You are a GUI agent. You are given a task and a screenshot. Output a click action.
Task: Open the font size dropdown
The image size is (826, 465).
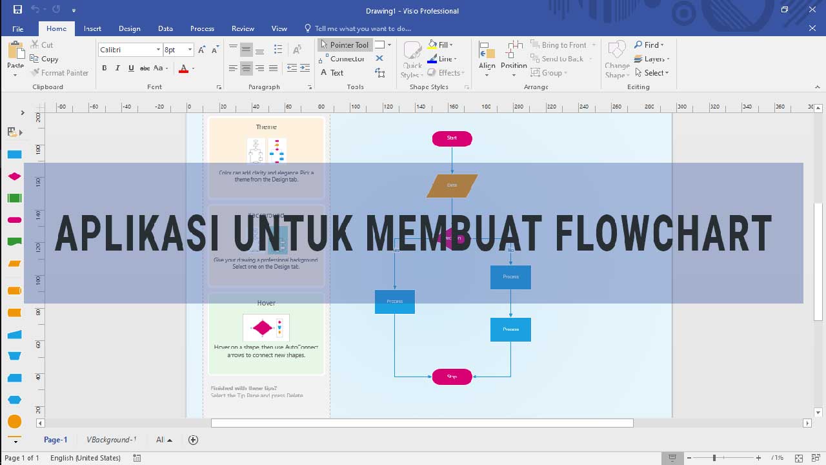click(x=190, y=49)
